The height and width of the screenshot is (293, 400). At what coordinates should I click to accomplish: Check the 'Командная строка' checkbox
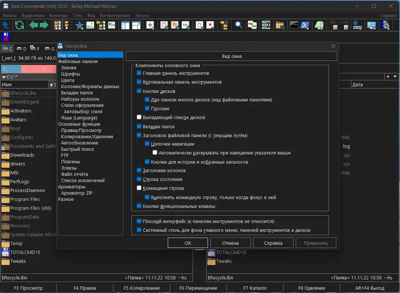click(x=139, y=188)
